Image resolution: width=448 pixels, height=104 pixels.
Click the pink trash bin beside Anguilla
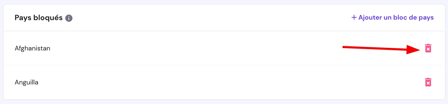428,82
